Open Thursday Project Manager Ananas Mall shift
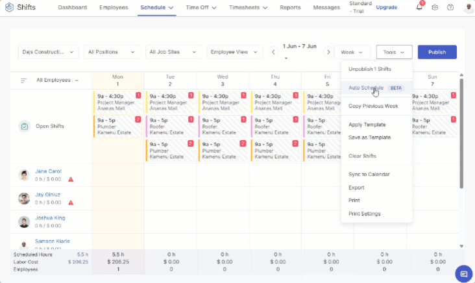This screenshot has height=283, width=475. point(275,102)
